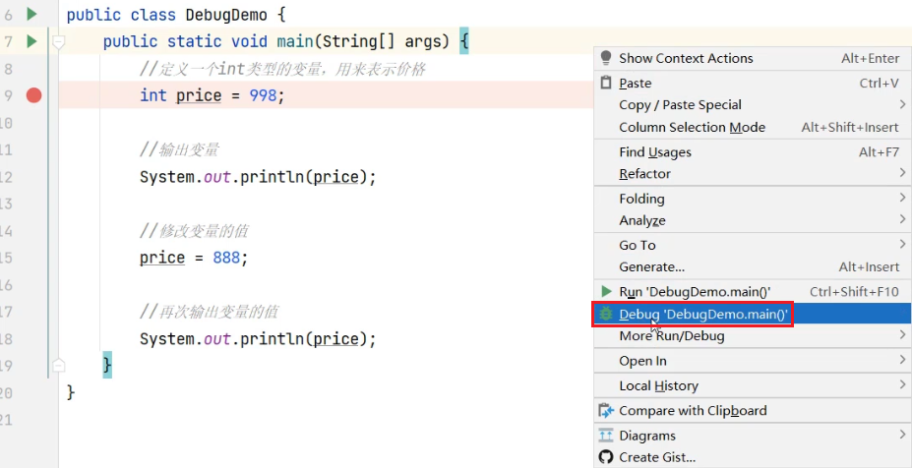Click the value 998 on line 9
Image resolution: width=912 pixels, height=468 pixels.
coord(263,95)
